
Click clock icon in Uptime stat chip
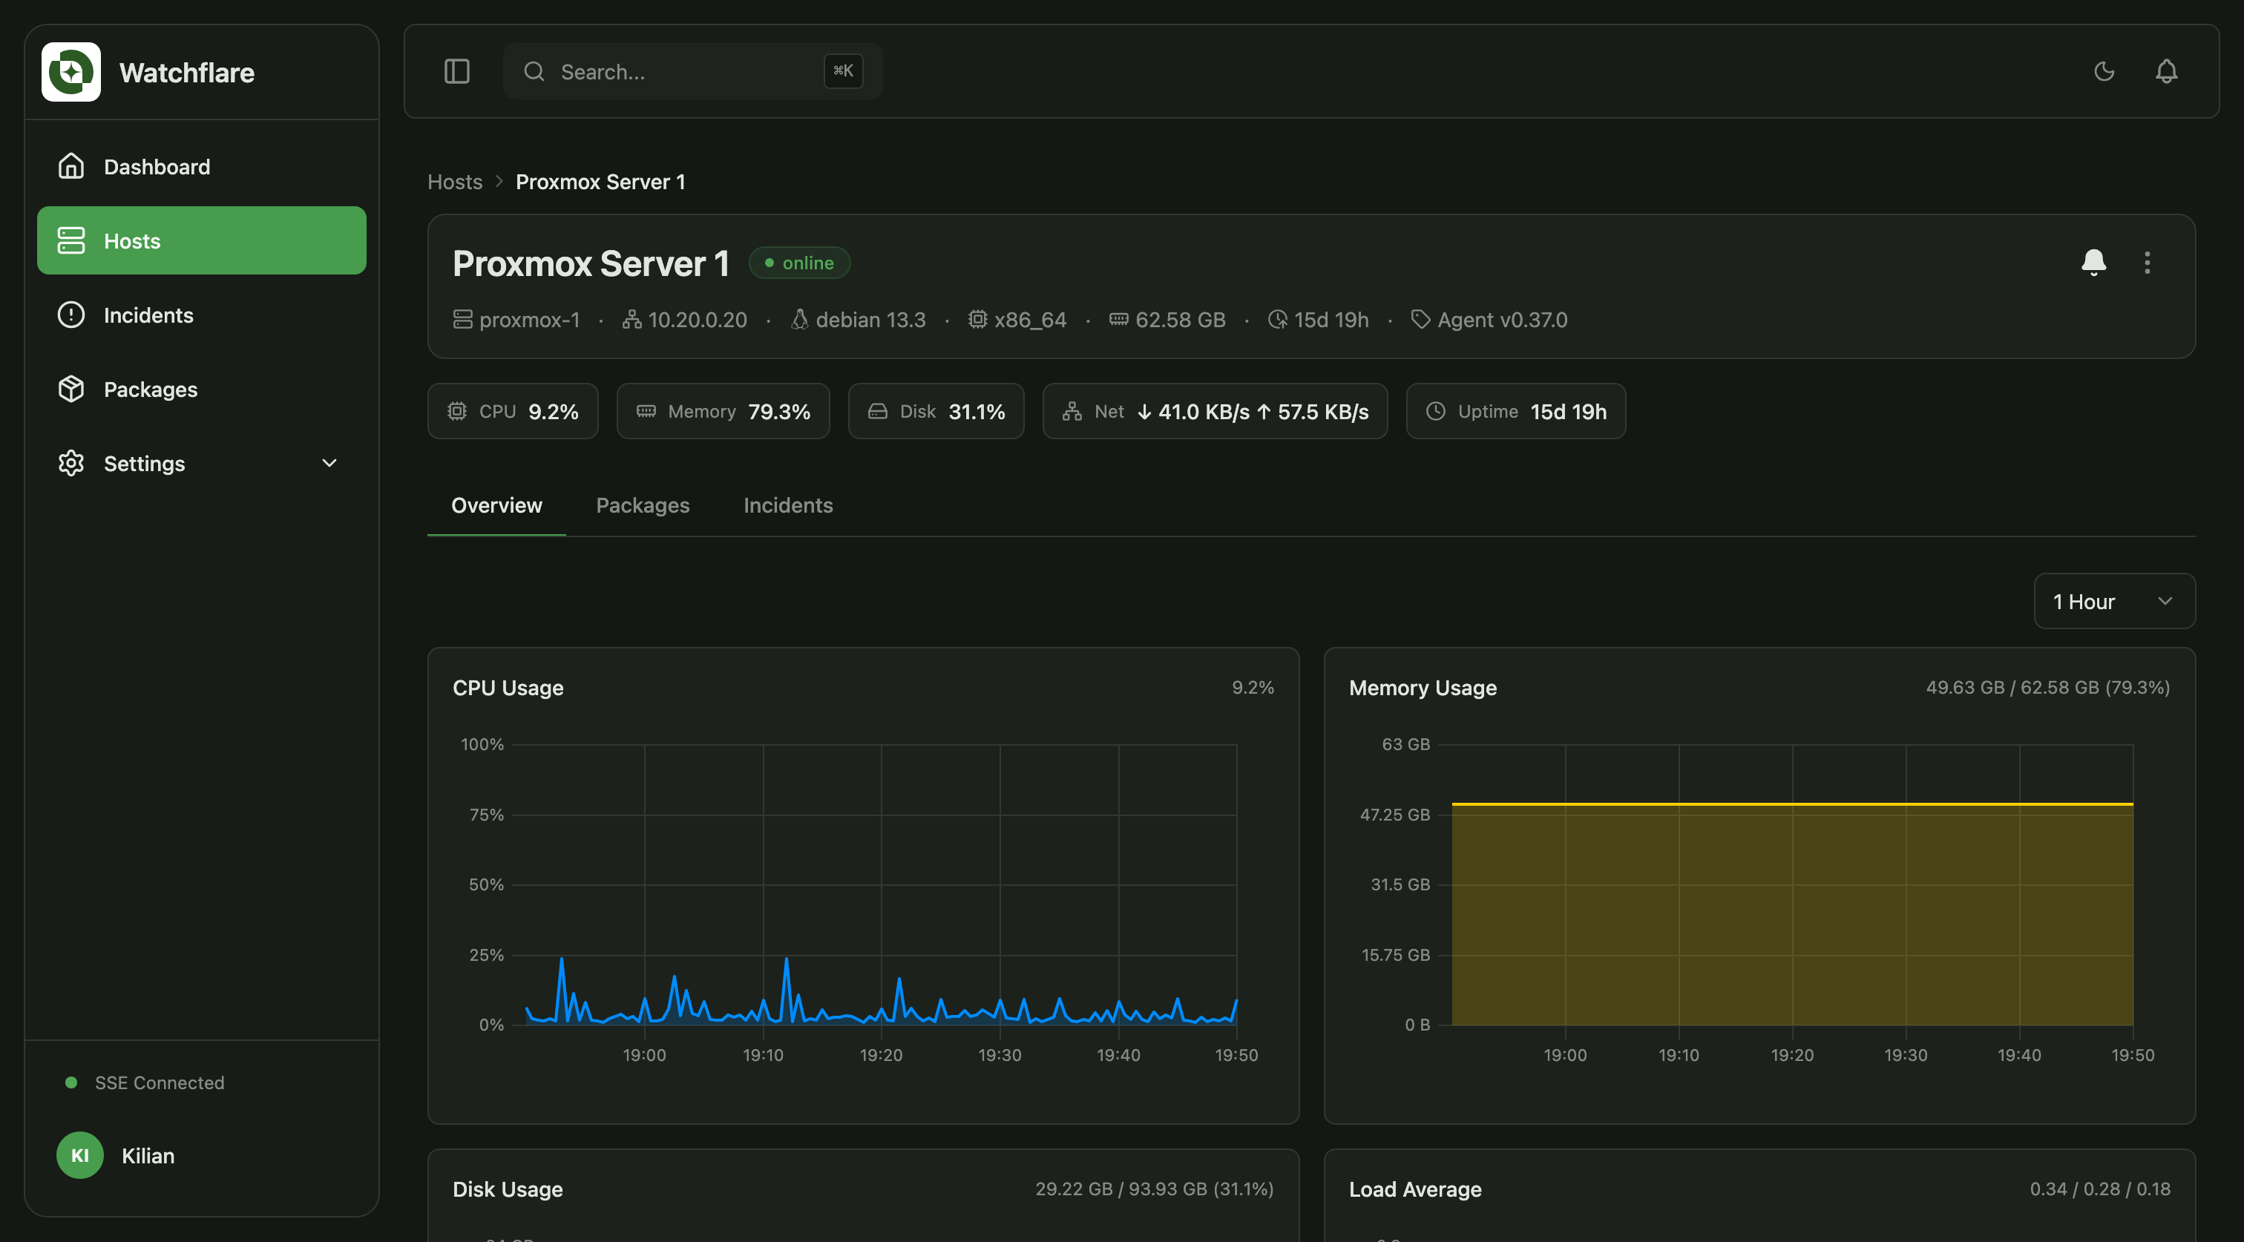coord(1436,411)
